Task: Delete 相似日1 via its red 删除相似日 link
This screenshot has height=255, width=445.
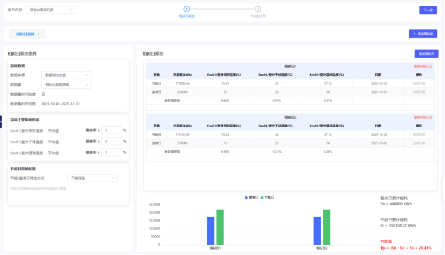Action: coord(423,66)
